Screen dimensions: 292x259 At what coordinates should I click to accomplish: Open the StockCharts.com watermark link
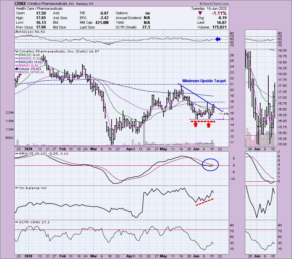click(x=216, y=4)
